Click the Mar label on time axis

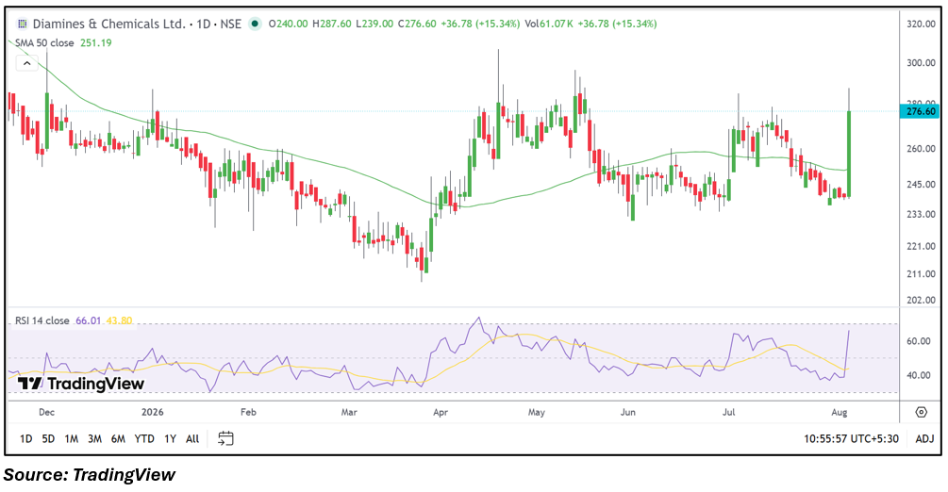coord(349,412)
